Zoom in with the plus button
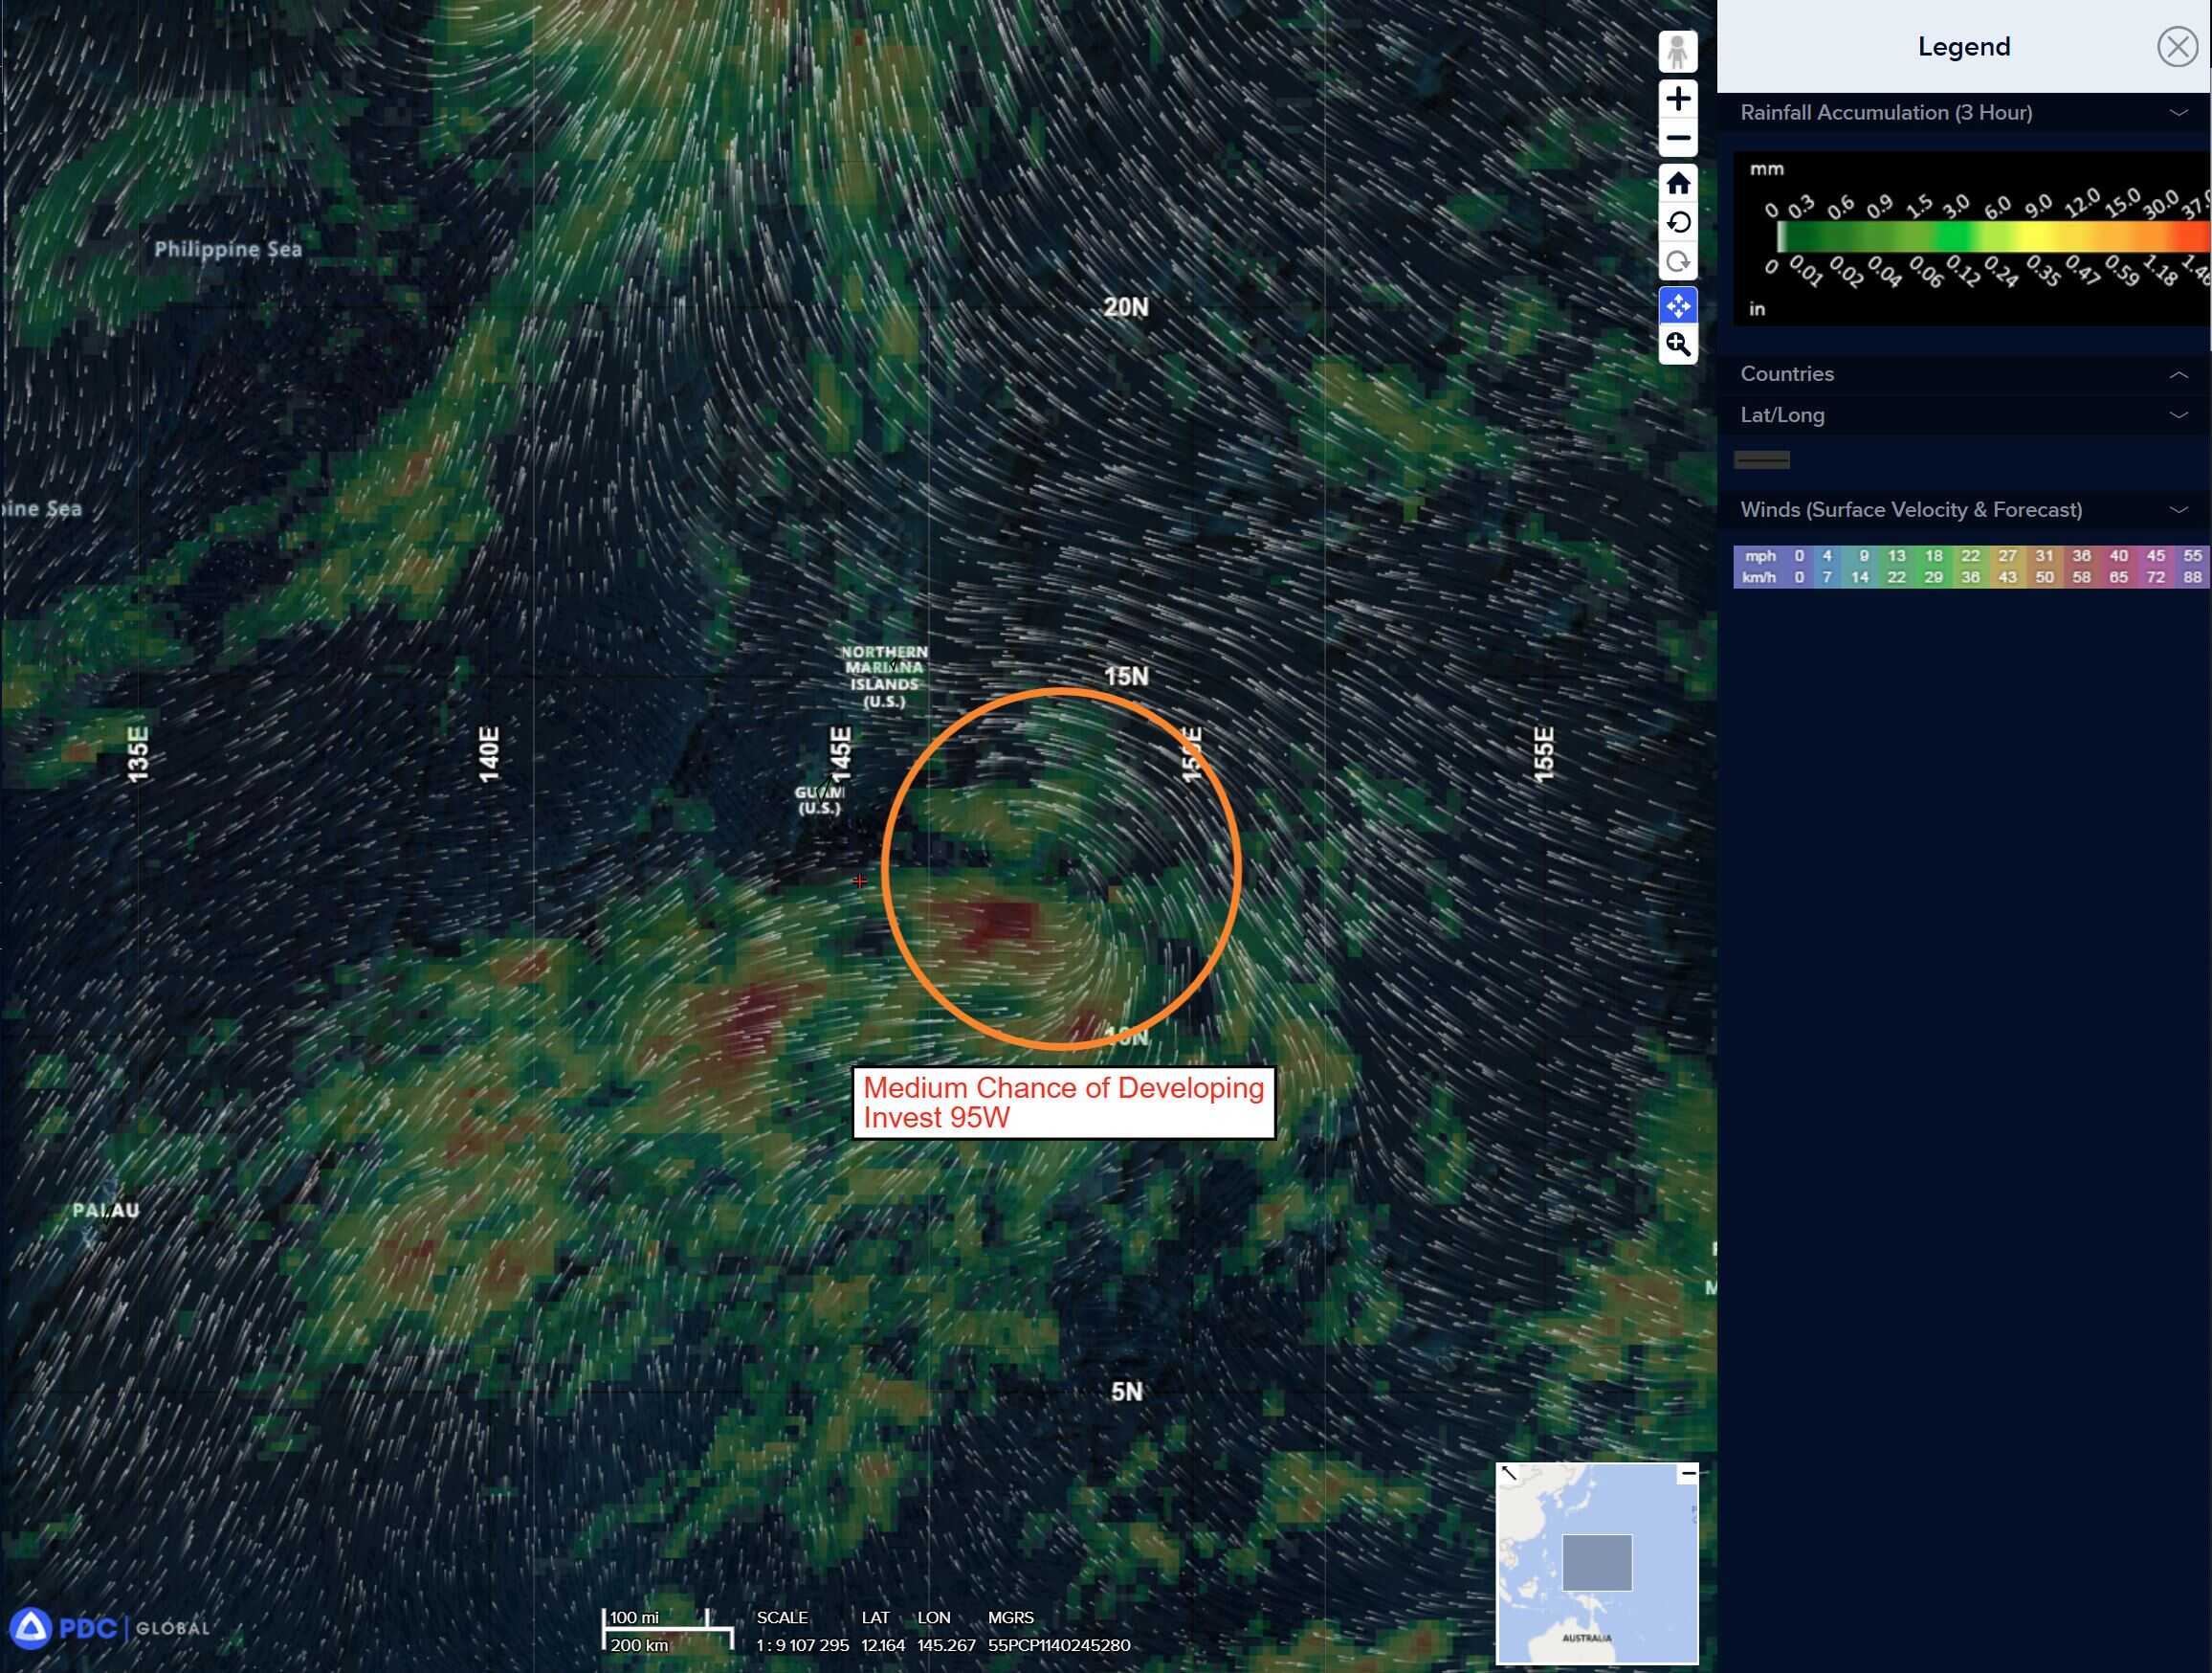The image size is (2212, 1673). pyautogui.click(x=1678, y=100)
